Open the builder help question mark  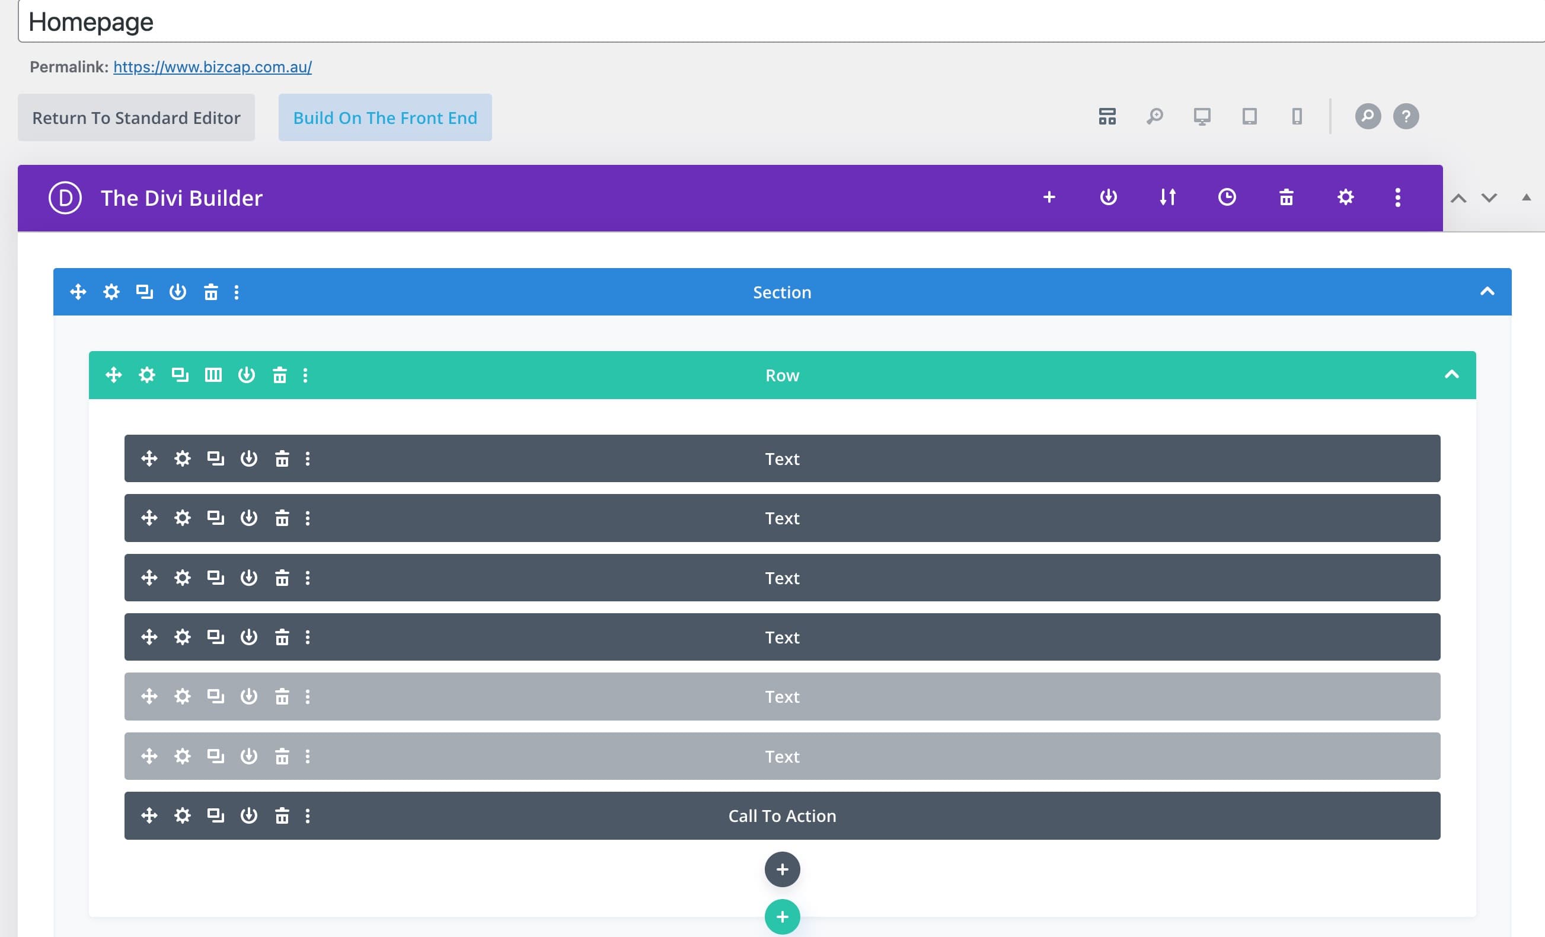click(x=1406, y=117)
